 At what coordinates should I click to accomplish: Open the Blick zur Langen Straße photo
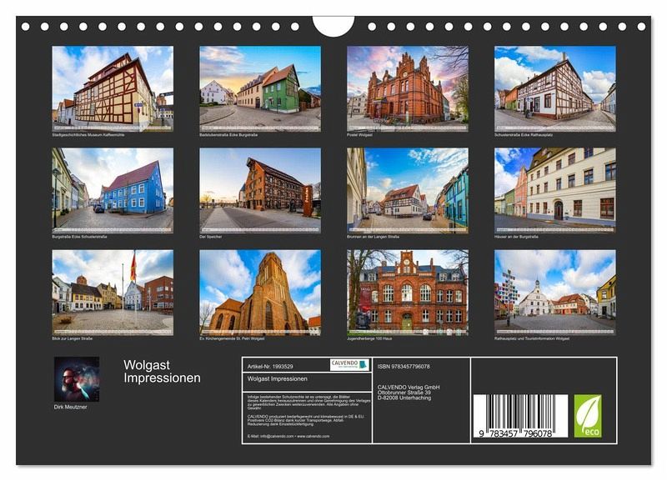coord(113,292)
